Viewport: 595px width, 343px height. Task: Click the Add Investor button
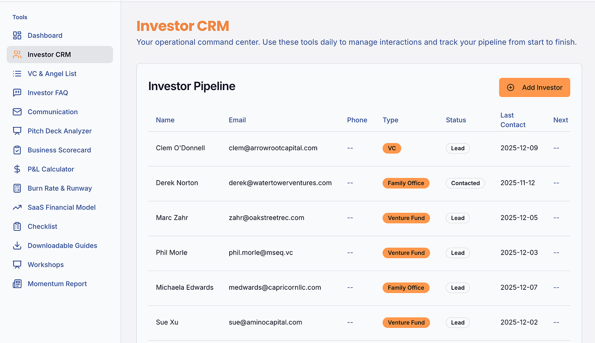click(x=535, y=87)
